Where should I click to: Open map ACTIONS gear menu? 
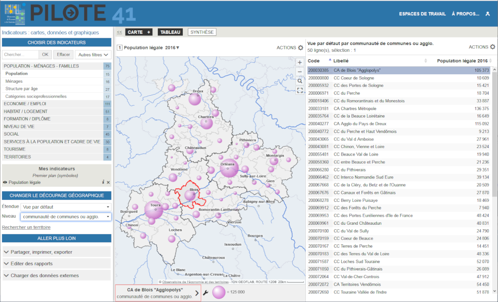click(300, 48)
